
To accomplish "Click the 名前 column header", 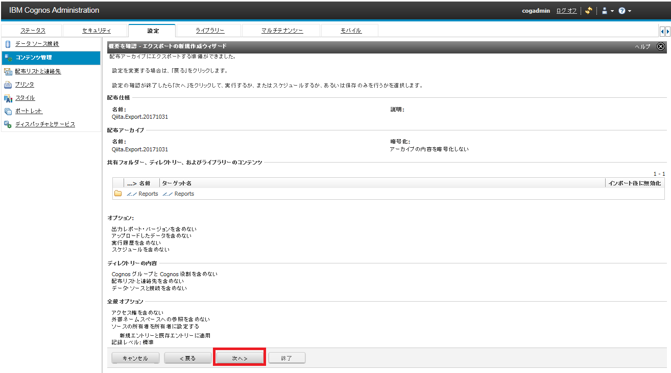I will [145, 183].
